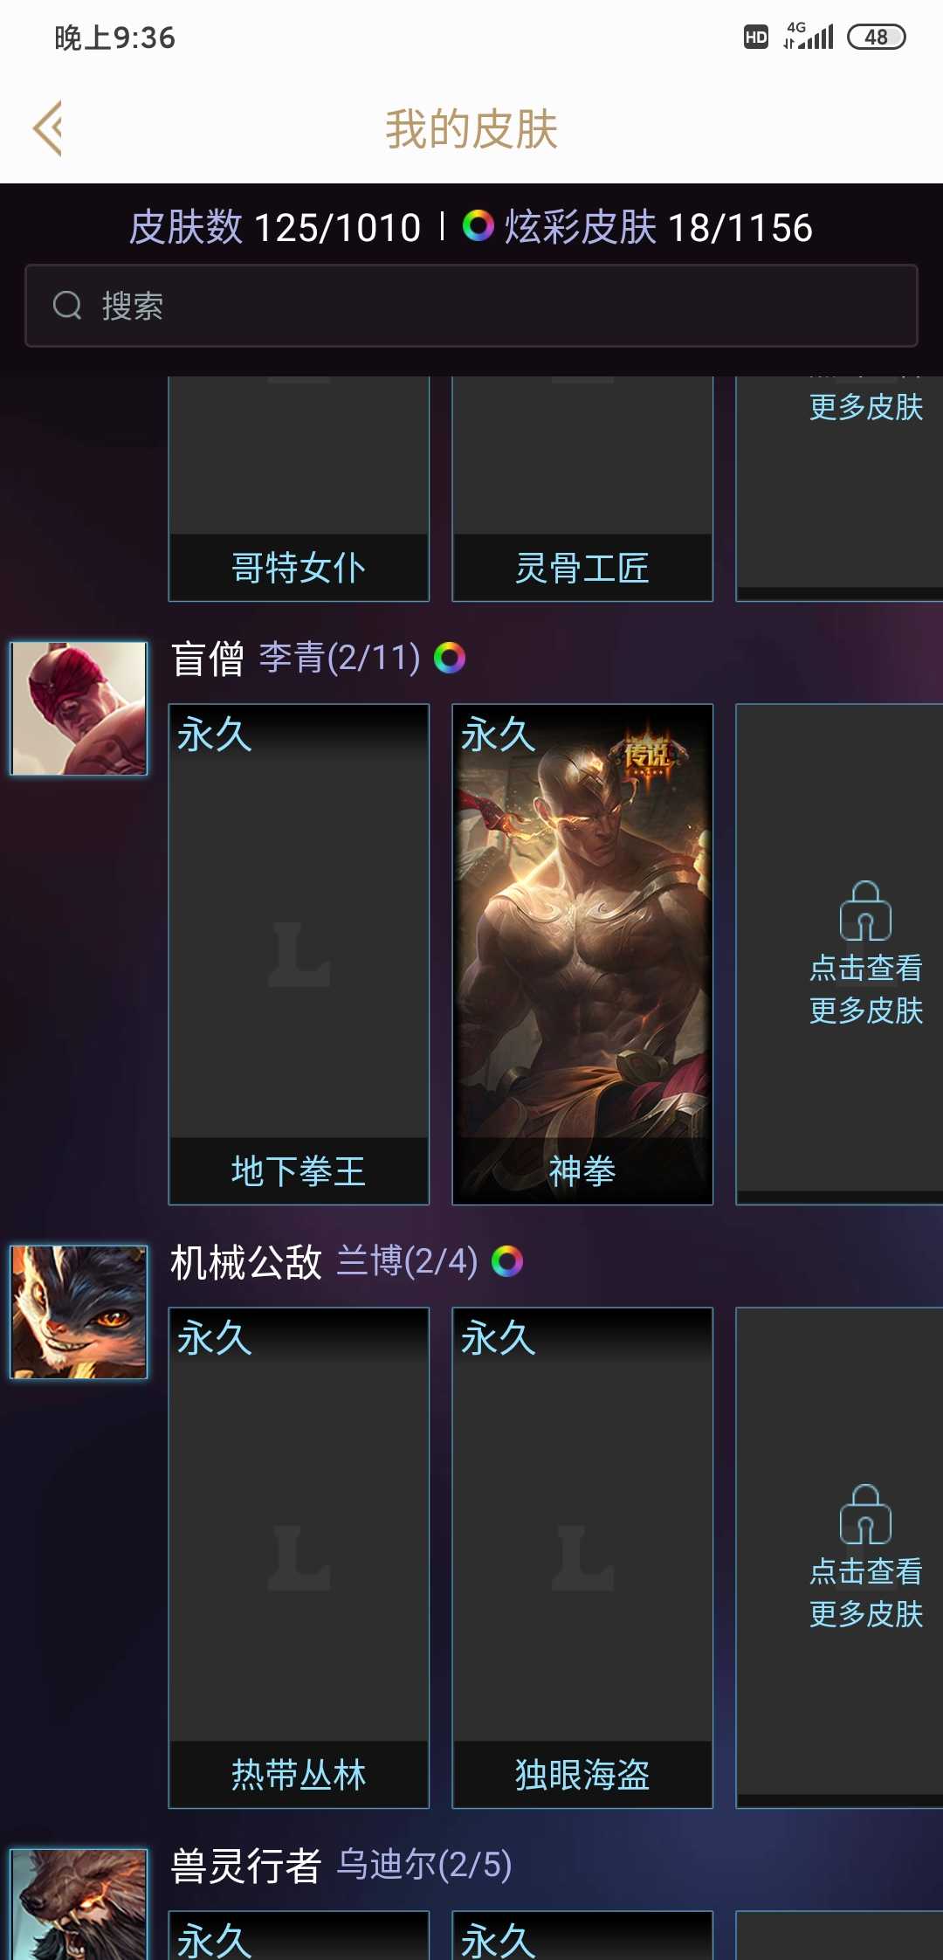Screen dimensions: 943x1960
Task: Focus the 搜索 search field
Action: pos(471,306)
